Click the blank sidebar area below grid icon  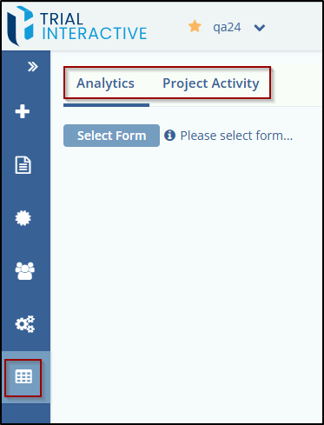pyautogui.click(x=26, y=413)
